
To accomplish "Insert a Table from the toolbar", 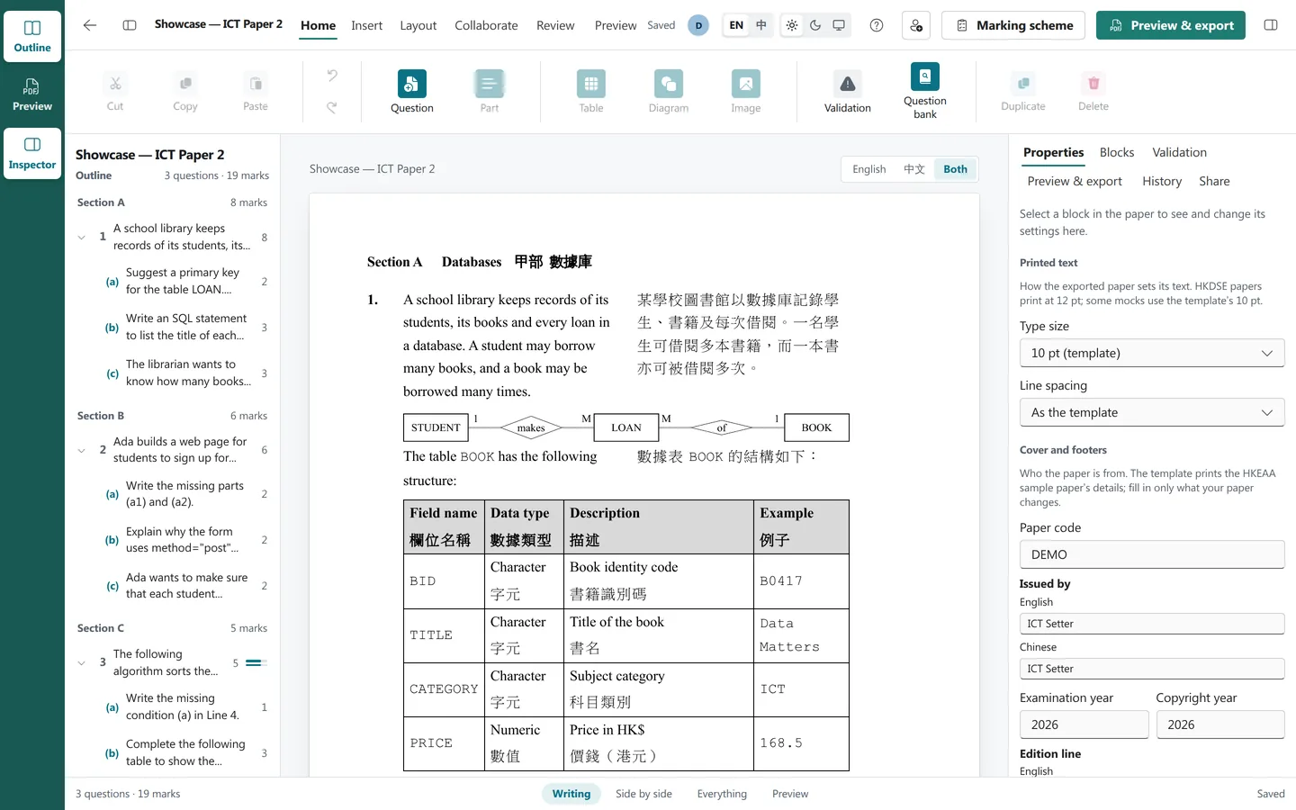I will 590,92.
